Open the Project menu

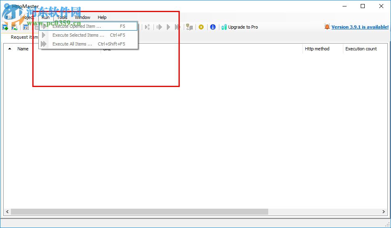pyautogui.click(x=27, y=17)
